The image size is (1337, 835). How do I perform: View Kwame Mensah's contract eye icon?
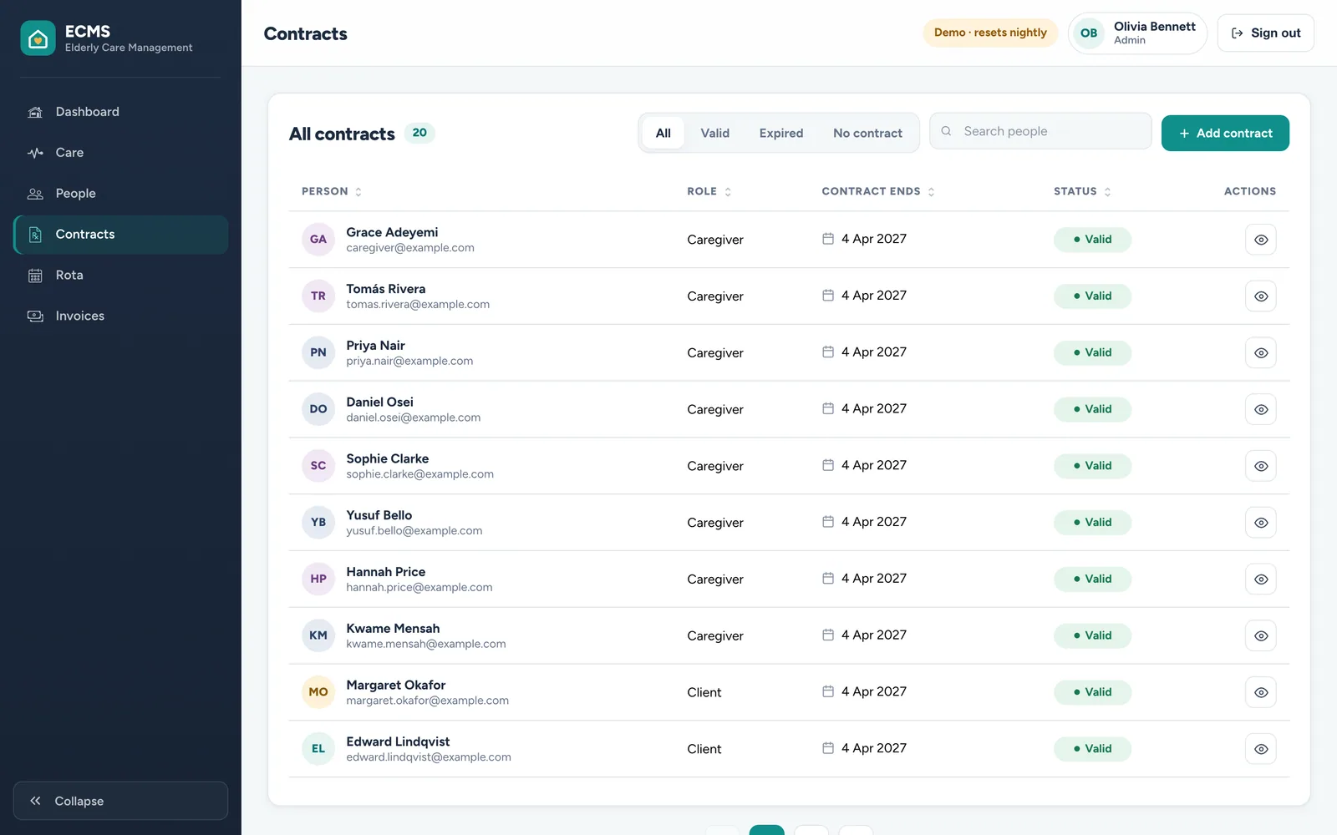coord(1261,636)
